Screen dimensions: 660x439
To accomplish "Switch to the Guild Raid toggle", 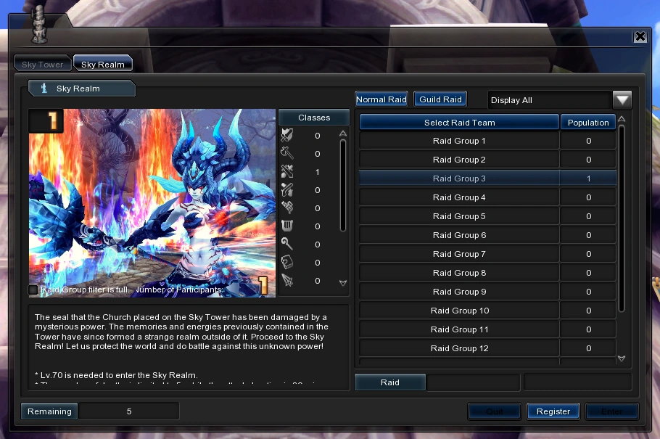I will tap(440, 99).
